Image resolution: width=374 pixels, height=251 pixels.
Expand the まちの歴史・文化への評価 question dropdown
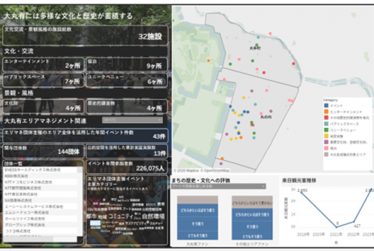pos(217,186)
